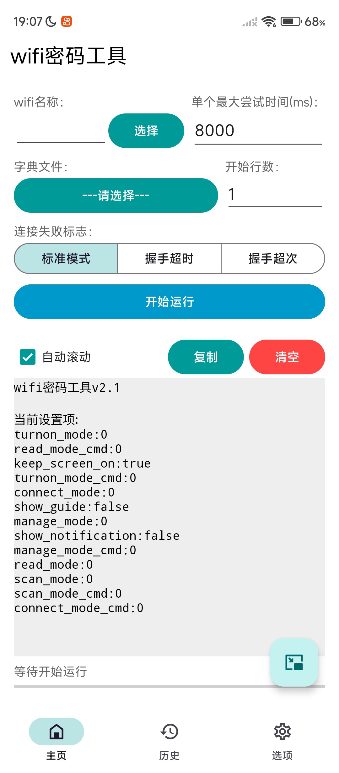Tap the floating window icon button
Viewport: 339px width, 773px height.
294,662
